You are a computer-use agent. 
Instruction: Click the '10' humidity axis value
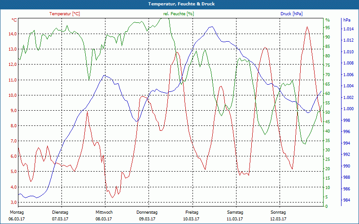point(328,188)
